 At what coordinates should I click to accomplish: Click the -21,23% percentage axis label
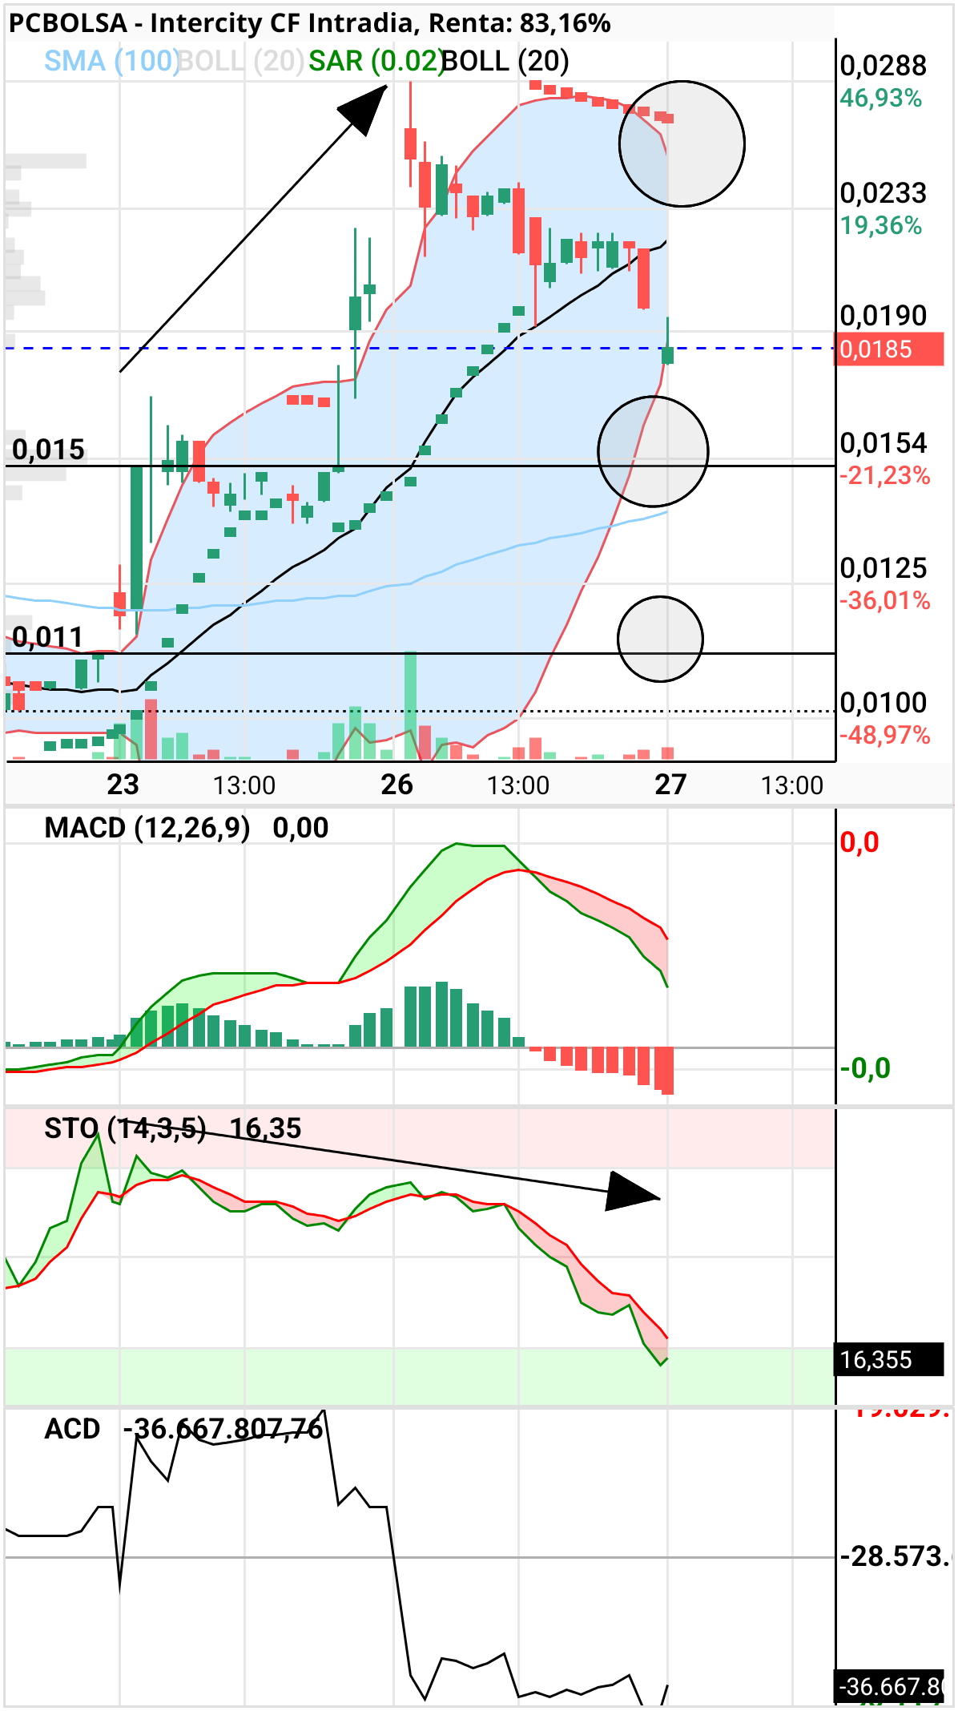885,476
